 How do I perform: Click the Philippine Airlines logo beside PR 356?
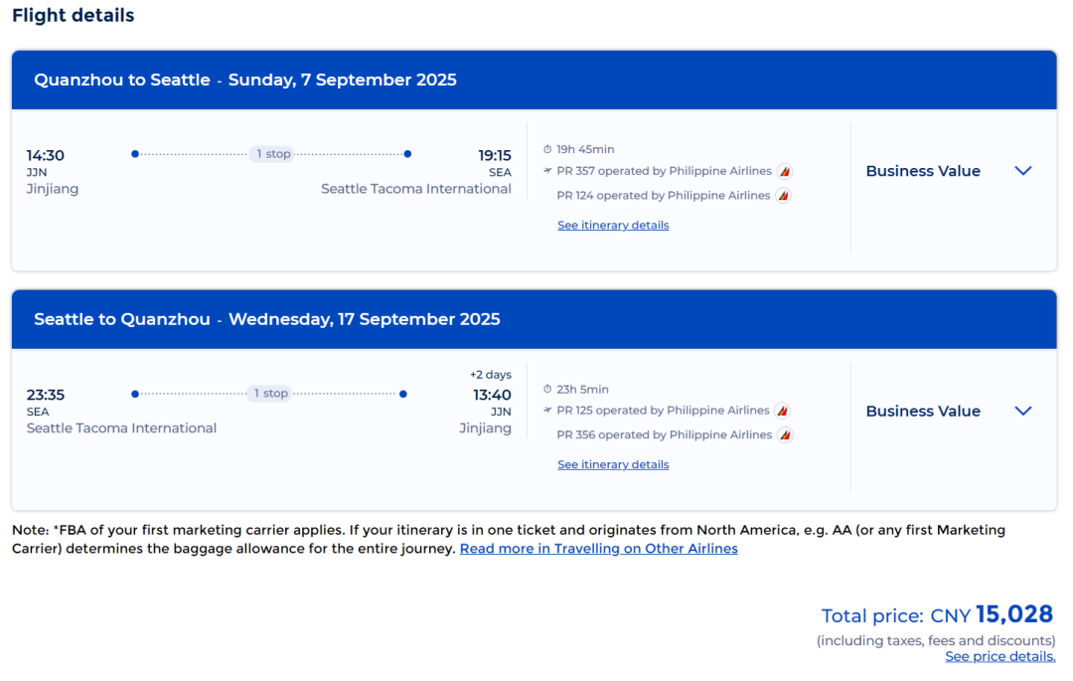click(x=785, y=435)
